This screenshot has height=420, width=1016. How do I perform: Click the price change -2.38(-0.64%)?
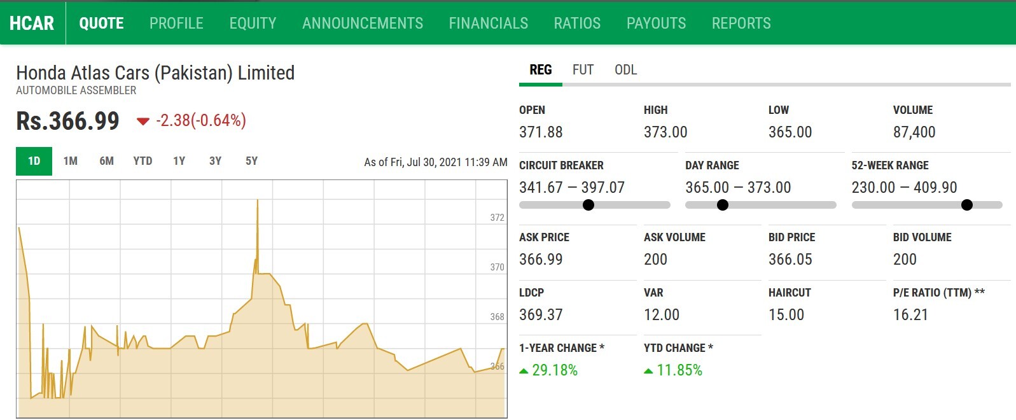click(x=201, y=120)
